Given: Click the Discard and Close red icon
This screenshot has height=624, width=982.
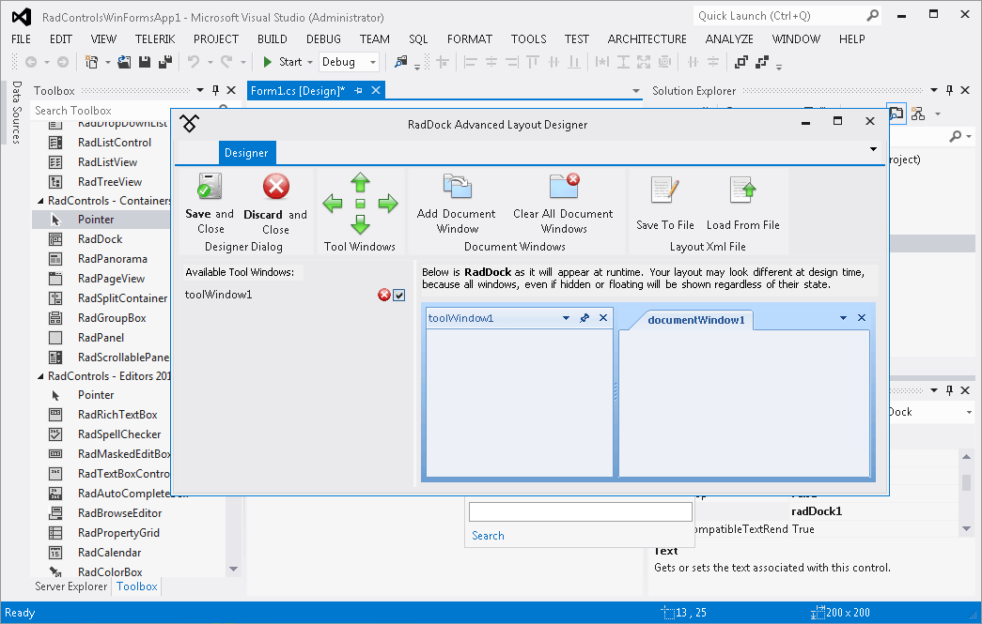Looking at the screenshot, I should [x=275, y=187].
